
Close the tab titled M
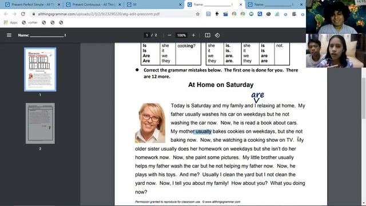click(x=180, y=5)
